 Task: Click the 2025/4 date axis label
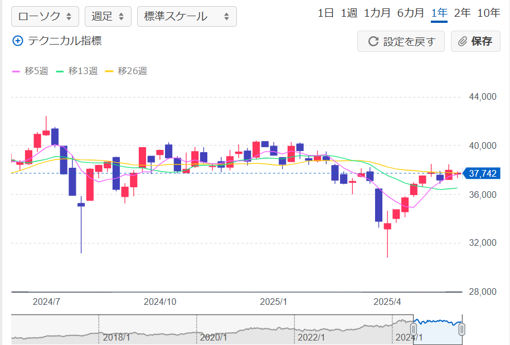click(387, 302)
